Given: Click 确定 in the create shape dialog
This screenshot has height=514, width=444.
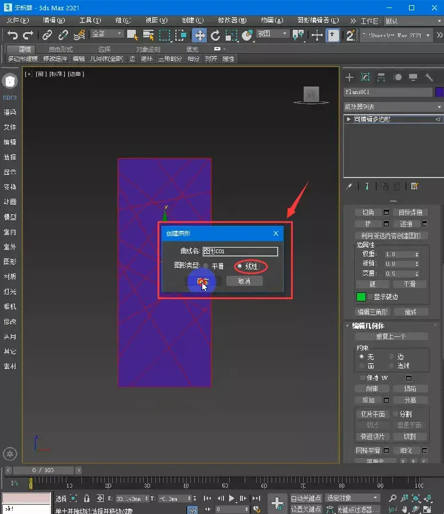Looking at the screenshot, I should point(203,281).
